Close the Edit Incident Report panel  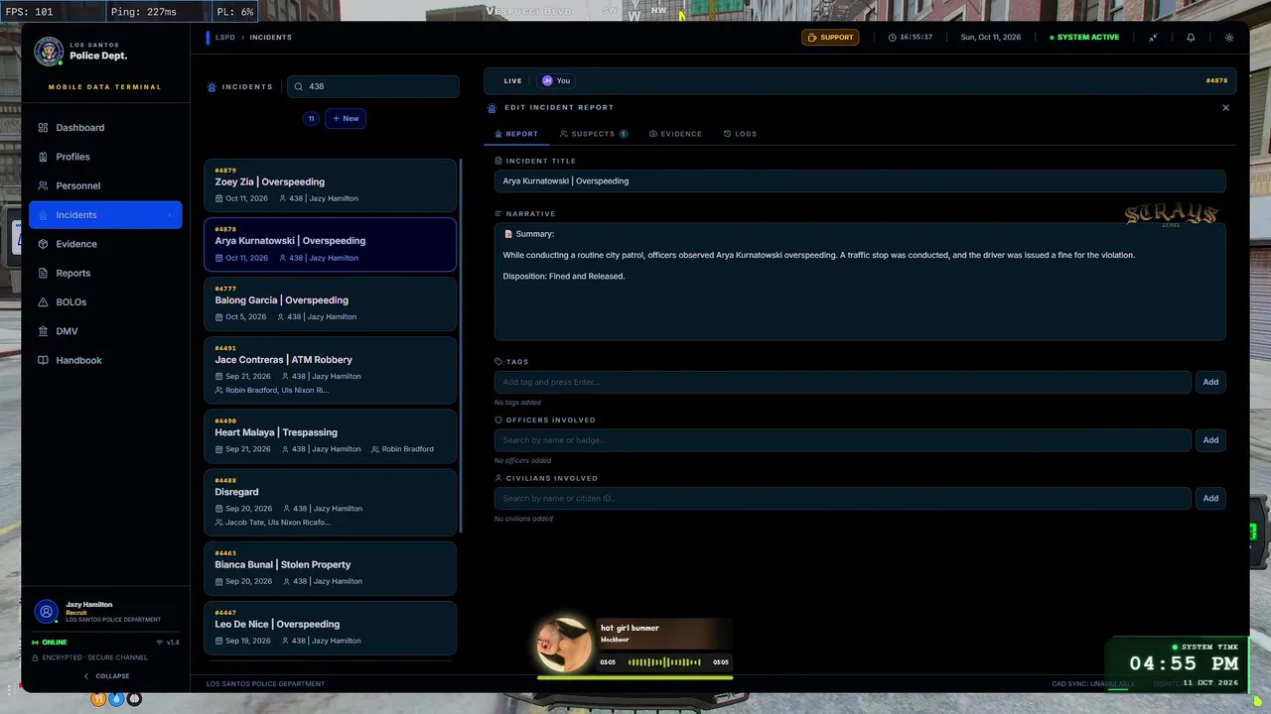tap(1225, 107)
